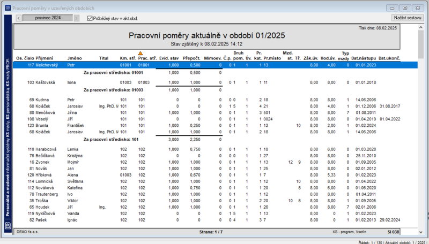Viewport: 429px width, 244px height.
Task: Maximize the Pracovní poměry window
Action: tap(405, 8)
